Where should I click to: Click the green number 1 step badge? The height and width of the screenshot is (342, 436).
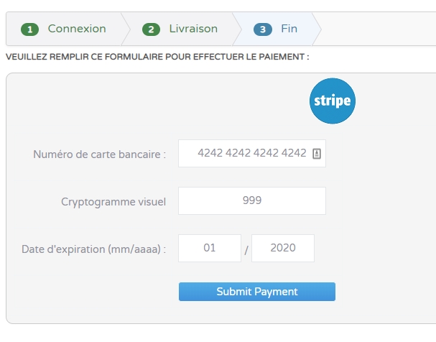click(x=29, y=29)
